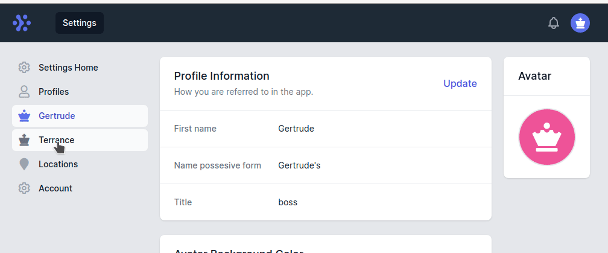Click the Title value boss
This screenshot has width=608, height=253.
[288, 202]
